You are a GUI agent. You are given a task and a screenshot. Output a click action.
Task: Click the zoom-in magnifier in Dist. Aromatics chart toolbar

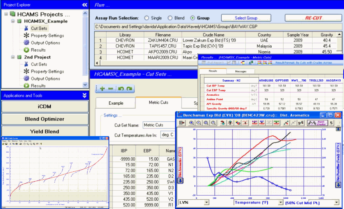pos(191,123)
